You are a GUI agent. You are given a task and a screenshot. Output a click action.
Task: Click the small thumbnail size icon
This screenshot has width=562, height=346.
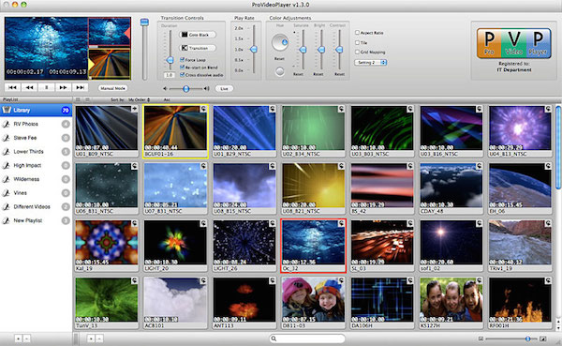481,338
